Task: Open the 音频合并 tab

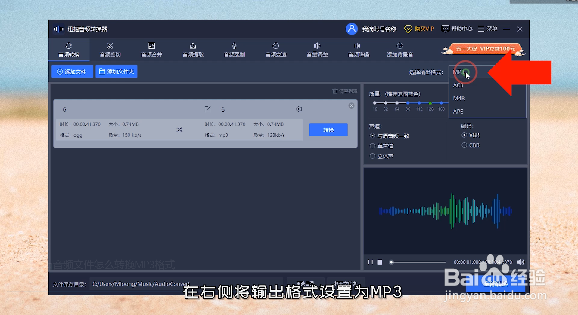Action: click(x=151, y=50)
